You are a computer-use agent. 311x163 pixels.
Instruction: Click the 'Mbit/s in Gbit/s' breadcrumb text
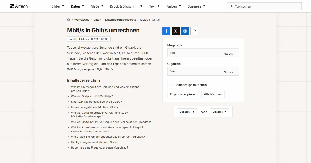pyautogui.click(x=150, y=20)
